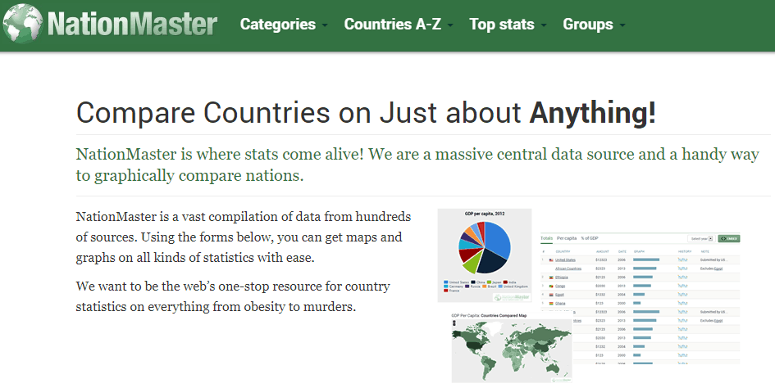Open history sparkline icon in Congo row
775x388 pixels.
point(682,286)
